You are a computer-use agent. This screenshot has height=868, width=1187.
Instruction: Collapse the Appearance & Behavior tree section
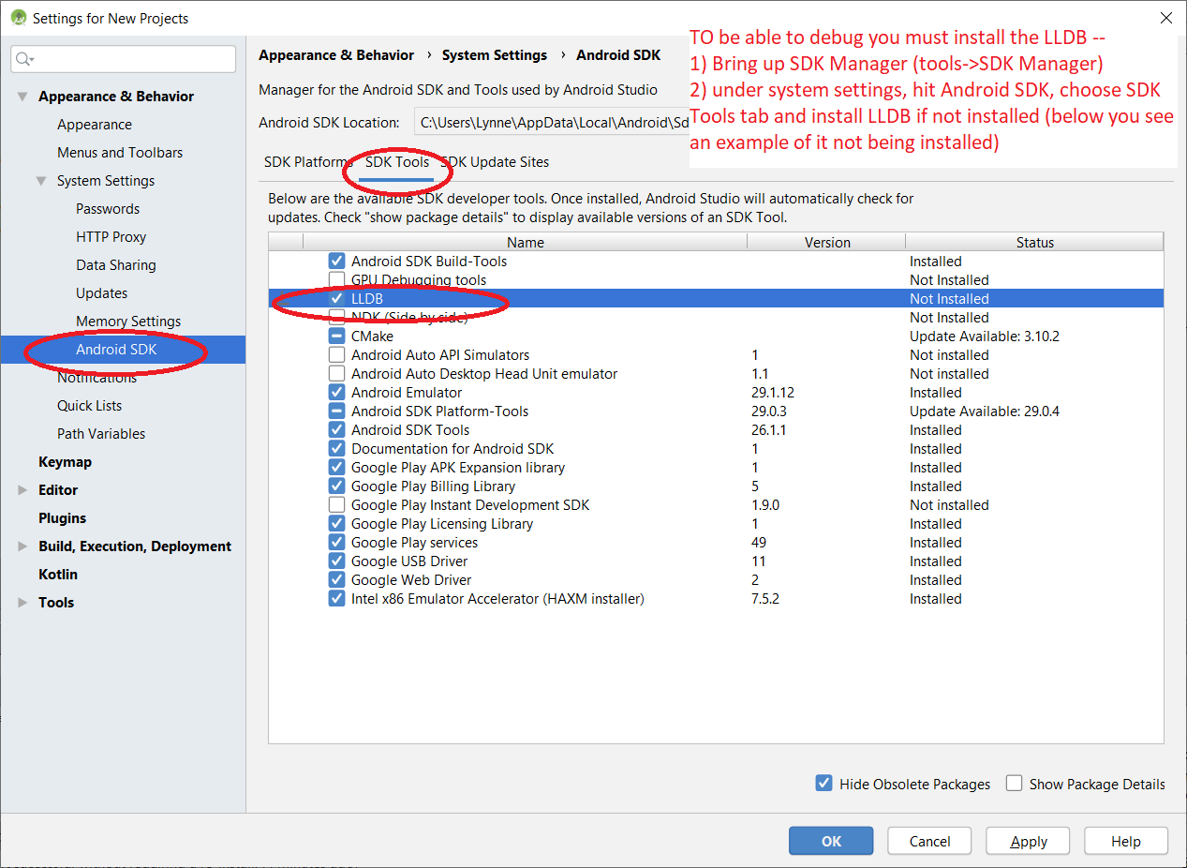(x=22, y=97)
